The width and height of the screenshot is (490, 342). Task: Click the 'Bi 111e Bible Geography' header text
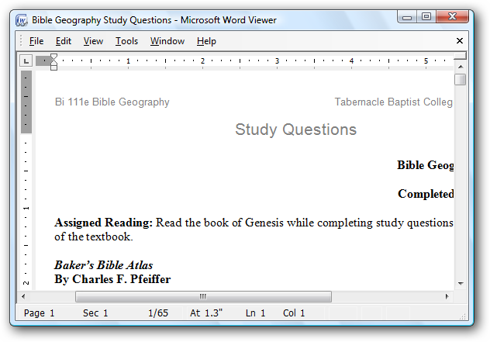tap(112, 102)
